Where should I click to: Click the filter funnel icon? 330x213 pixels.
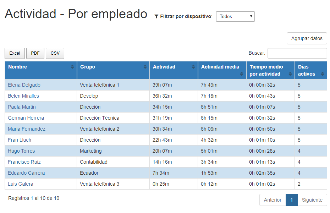156,17
